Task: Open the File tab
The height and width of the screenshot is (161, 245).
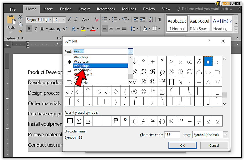Action: coord(13,9)
